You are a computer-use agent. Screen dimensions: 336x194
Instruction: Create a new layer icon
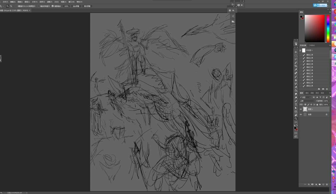coord(323,185)
